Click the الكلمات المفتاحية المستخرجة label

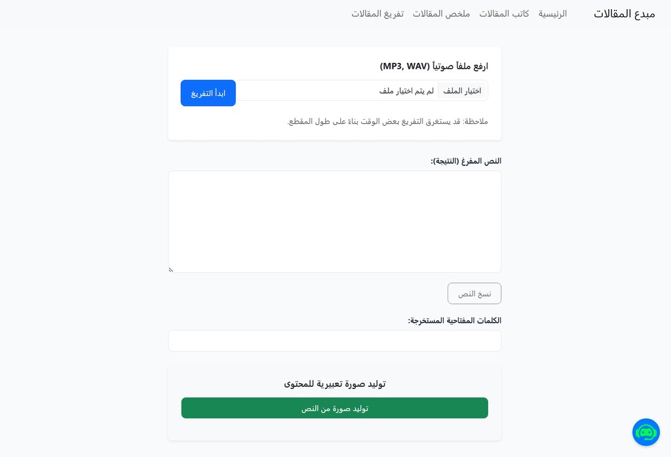(x=454, y=321)
